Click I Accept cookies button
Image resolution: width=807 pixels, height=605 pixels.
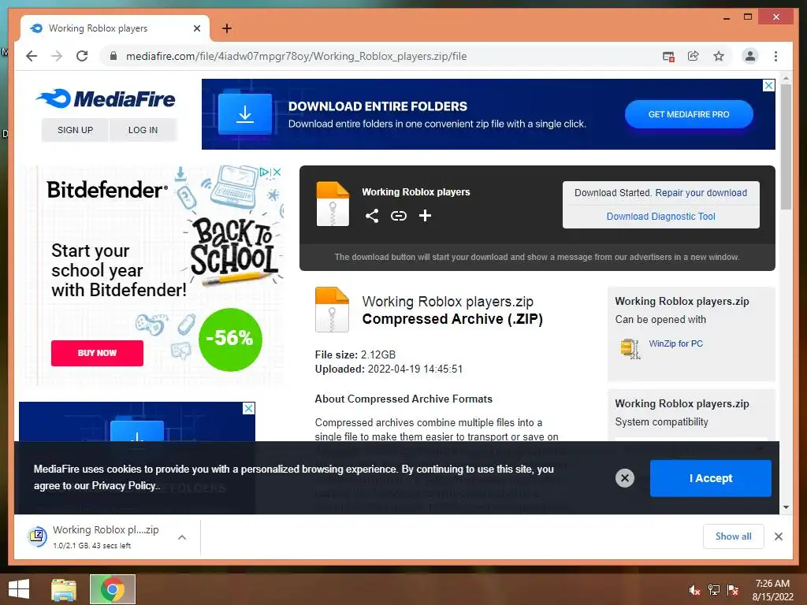[710, 478]
